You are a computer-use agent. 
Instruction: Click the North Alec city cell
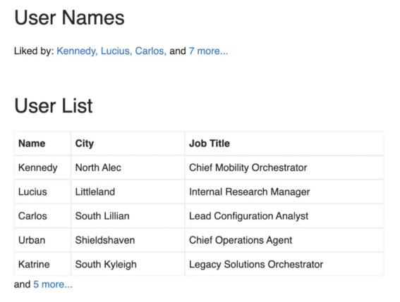coord(128,168)
